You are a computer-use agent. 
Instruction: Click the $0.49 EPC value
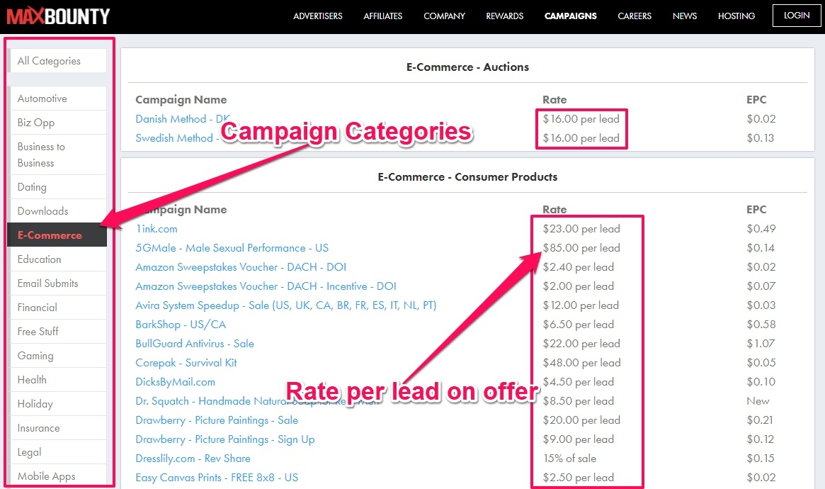761,229
